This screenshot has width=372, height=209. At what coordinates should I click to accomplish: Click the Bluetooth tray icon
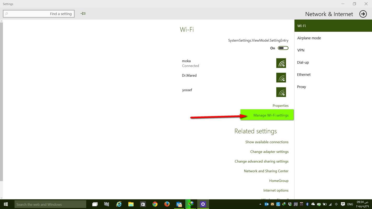[307, 204]
